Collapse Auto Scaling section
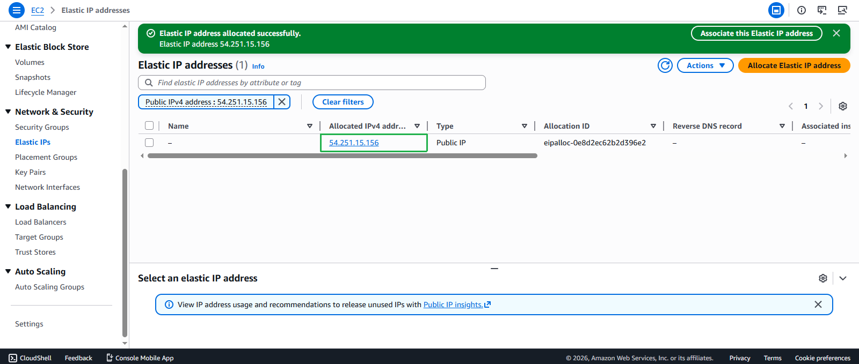 coord(8,271)
